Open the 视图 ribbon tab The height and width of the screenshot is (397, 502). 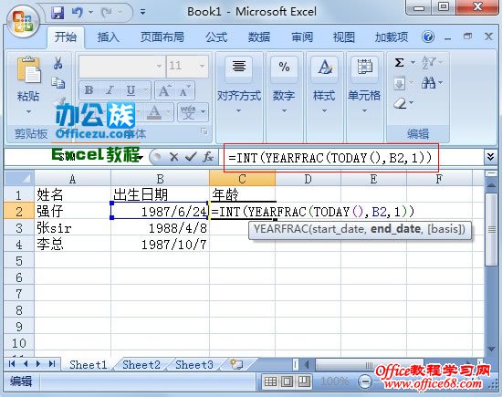click(344, 37)
